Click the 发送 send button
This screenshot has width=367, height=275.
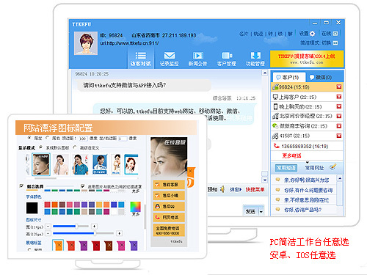tap(250, 211)
